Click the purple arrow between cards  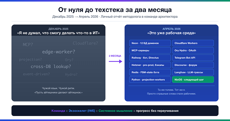point(115,62)
